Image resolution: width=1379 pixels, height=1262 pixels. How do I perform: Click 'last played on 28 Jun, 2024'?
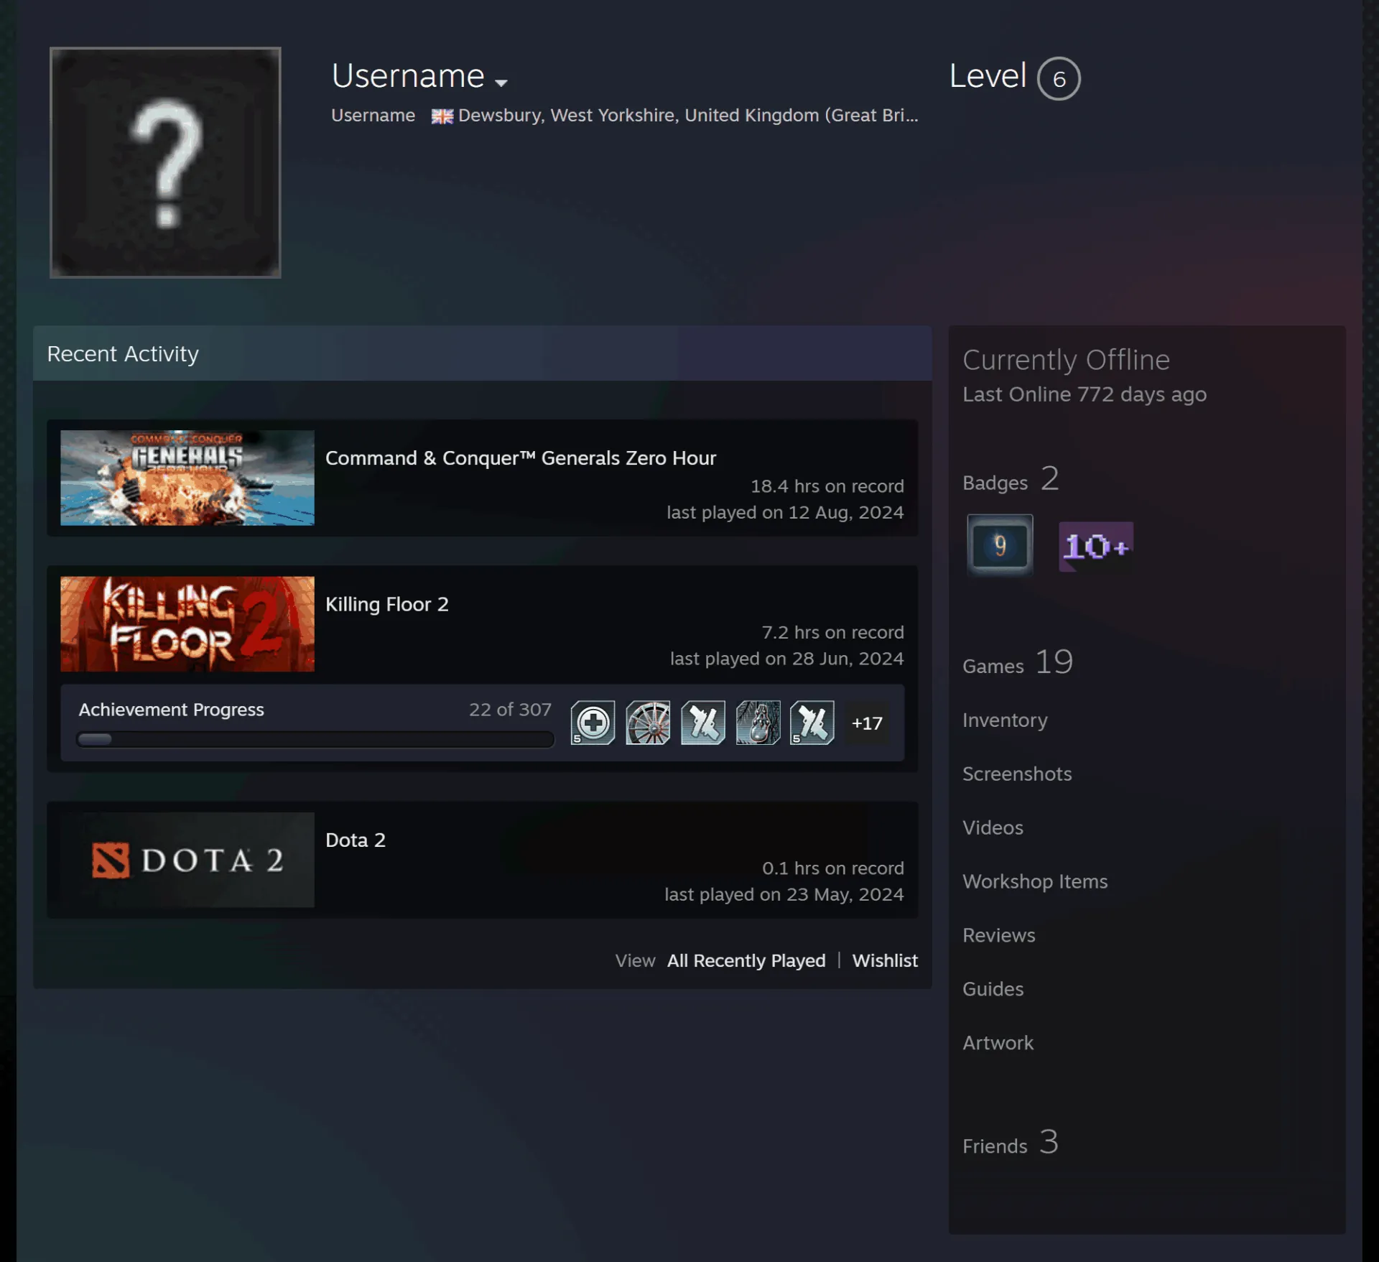coord(787,659)
